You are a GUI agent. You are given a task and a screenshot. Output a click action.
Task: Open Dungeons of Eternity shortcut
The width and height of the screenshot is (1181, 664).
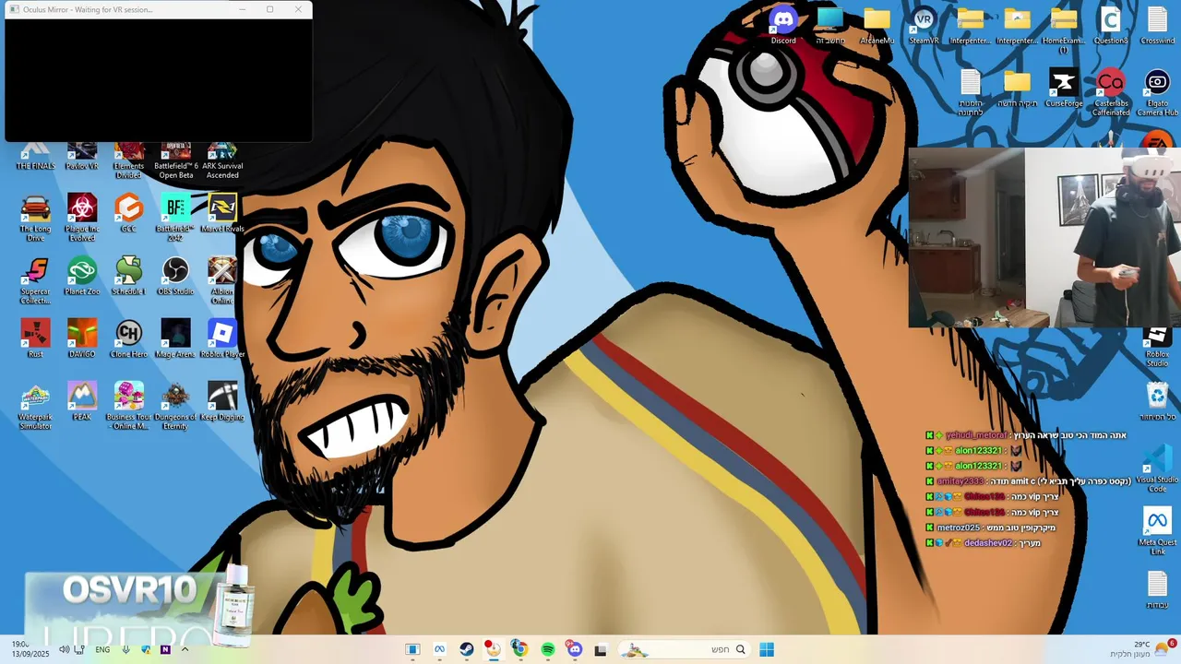point(175,406)
